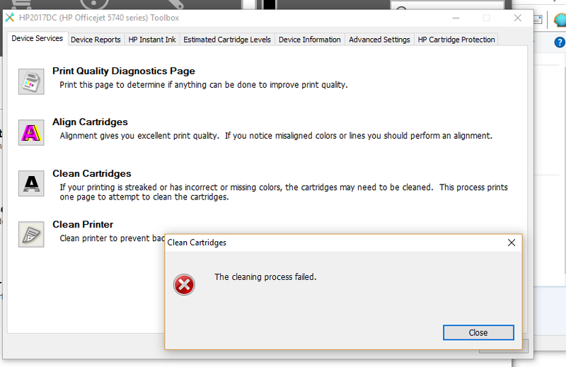Click the Align Cartridges icon

point(31,132)
